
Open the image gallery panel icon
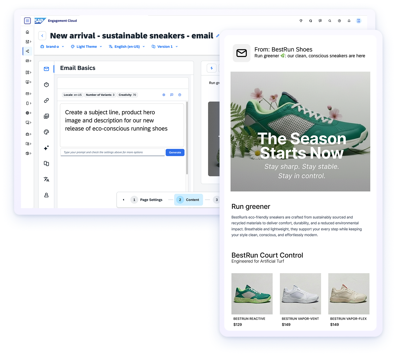(x=46, y=116)
